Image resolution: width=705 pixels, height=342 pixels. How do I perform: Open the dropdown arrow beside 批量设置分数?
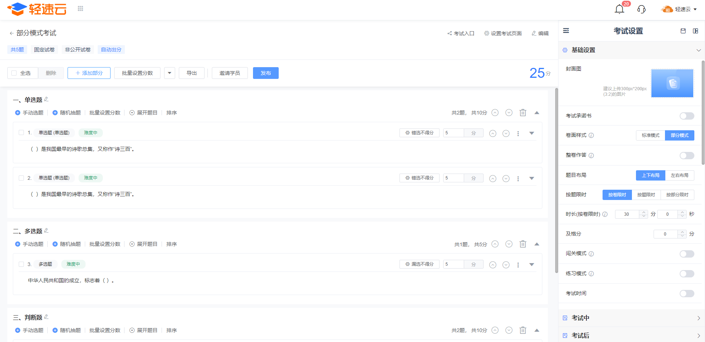[169, 73]
